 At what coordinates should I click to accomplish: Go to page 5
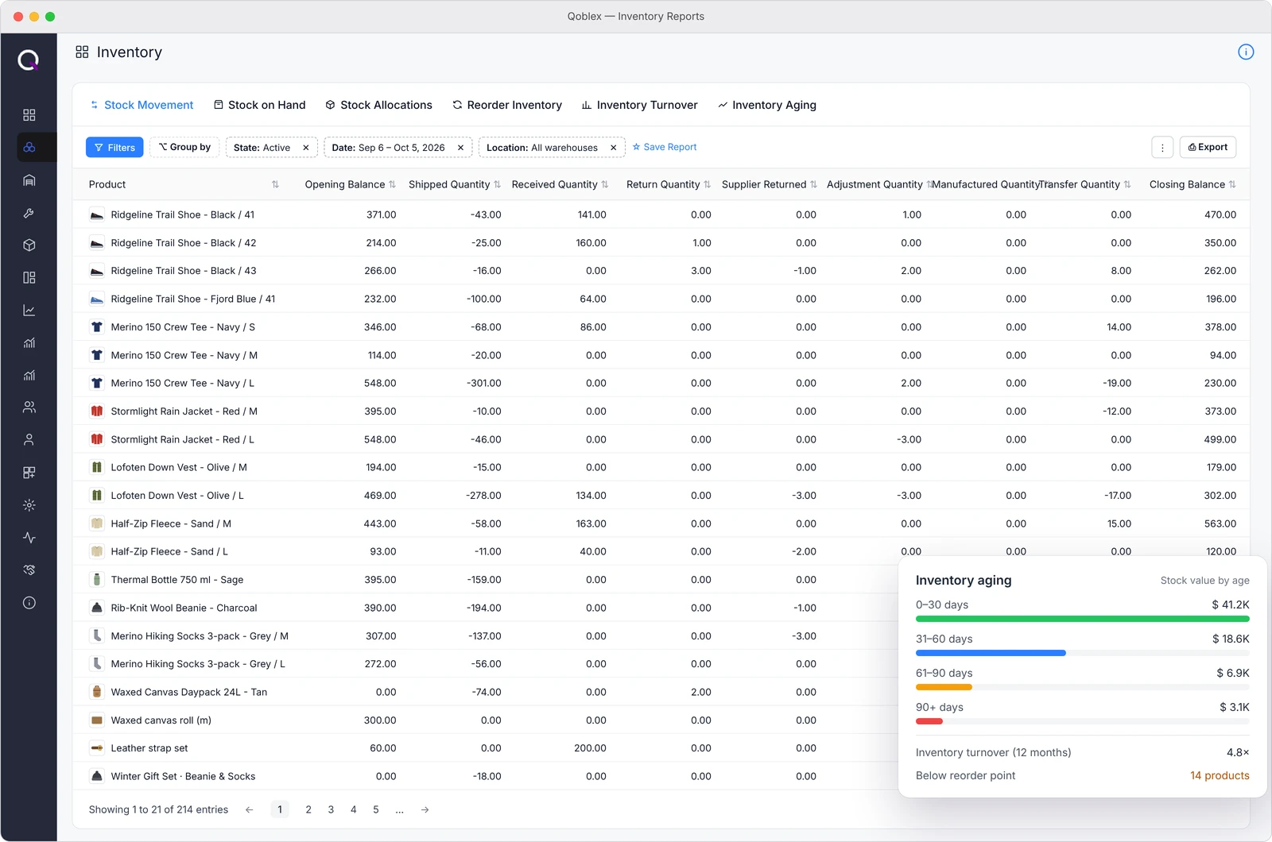click(376, 809)
